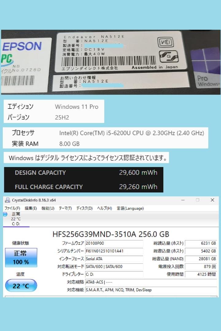Click the 25H2 version value

tap(62, 117)
